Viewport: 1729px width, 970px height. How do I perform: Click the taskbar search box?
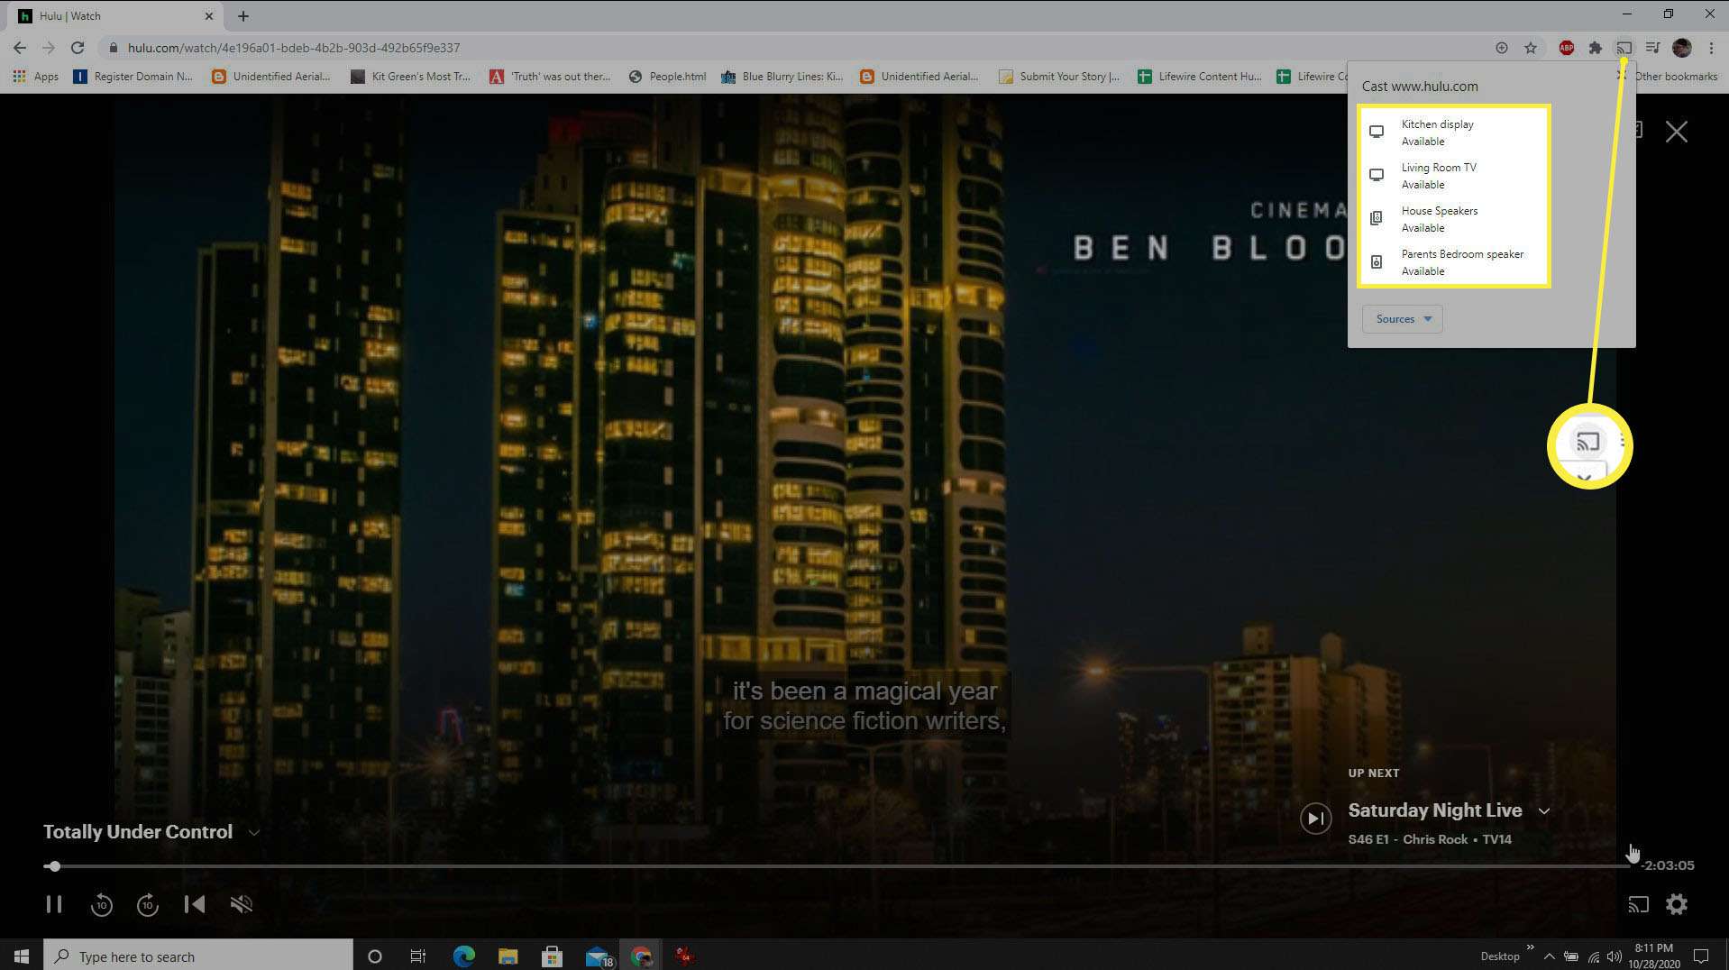coord(198,956)
